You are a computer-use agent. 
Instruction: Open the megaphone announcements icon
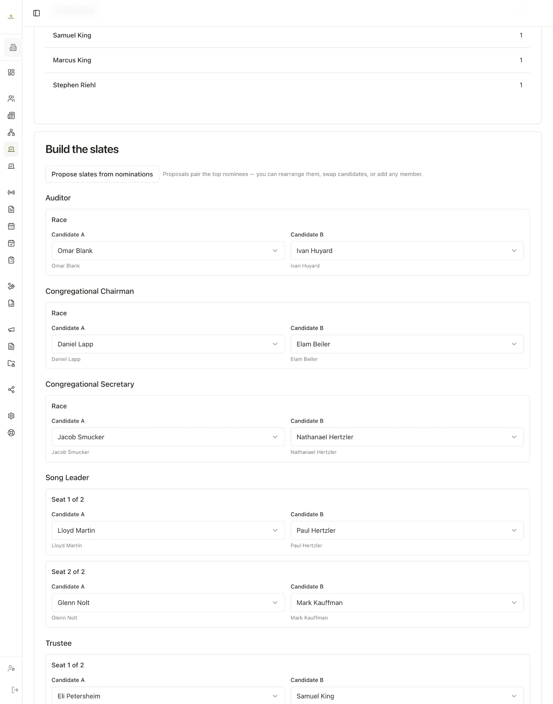(11, 330)
